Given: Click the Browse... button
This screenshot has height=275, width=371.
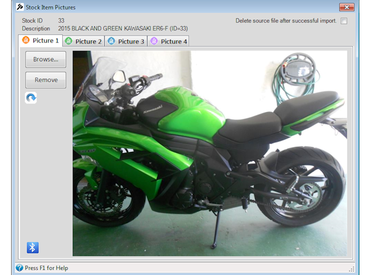Looking at the screenshot, I should (x=46, y=59).
